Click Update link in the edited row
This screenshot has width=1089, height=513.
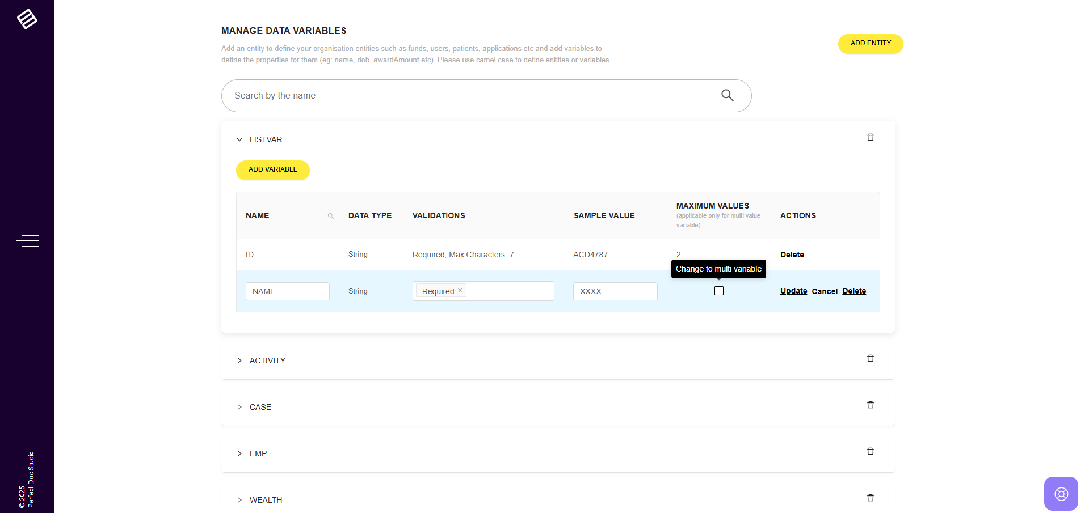[x=793, y=291]
